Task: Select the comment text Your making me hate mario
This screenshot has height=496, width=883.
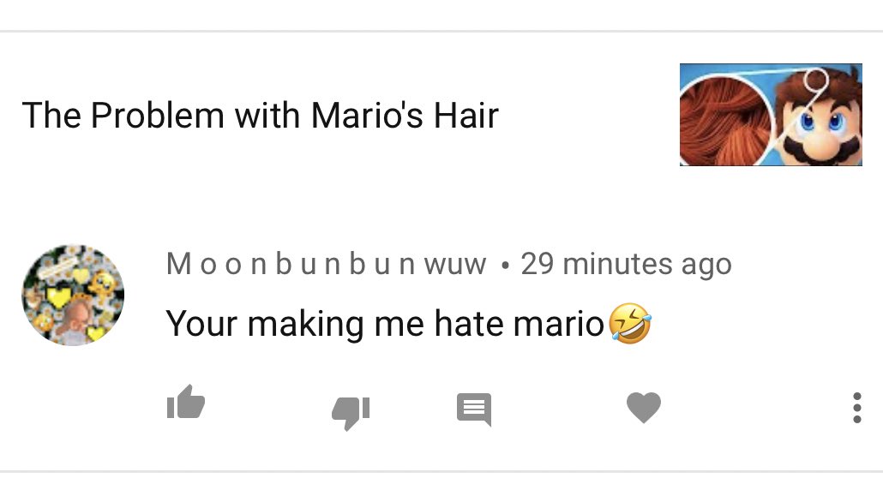Action: click(385, 324)
